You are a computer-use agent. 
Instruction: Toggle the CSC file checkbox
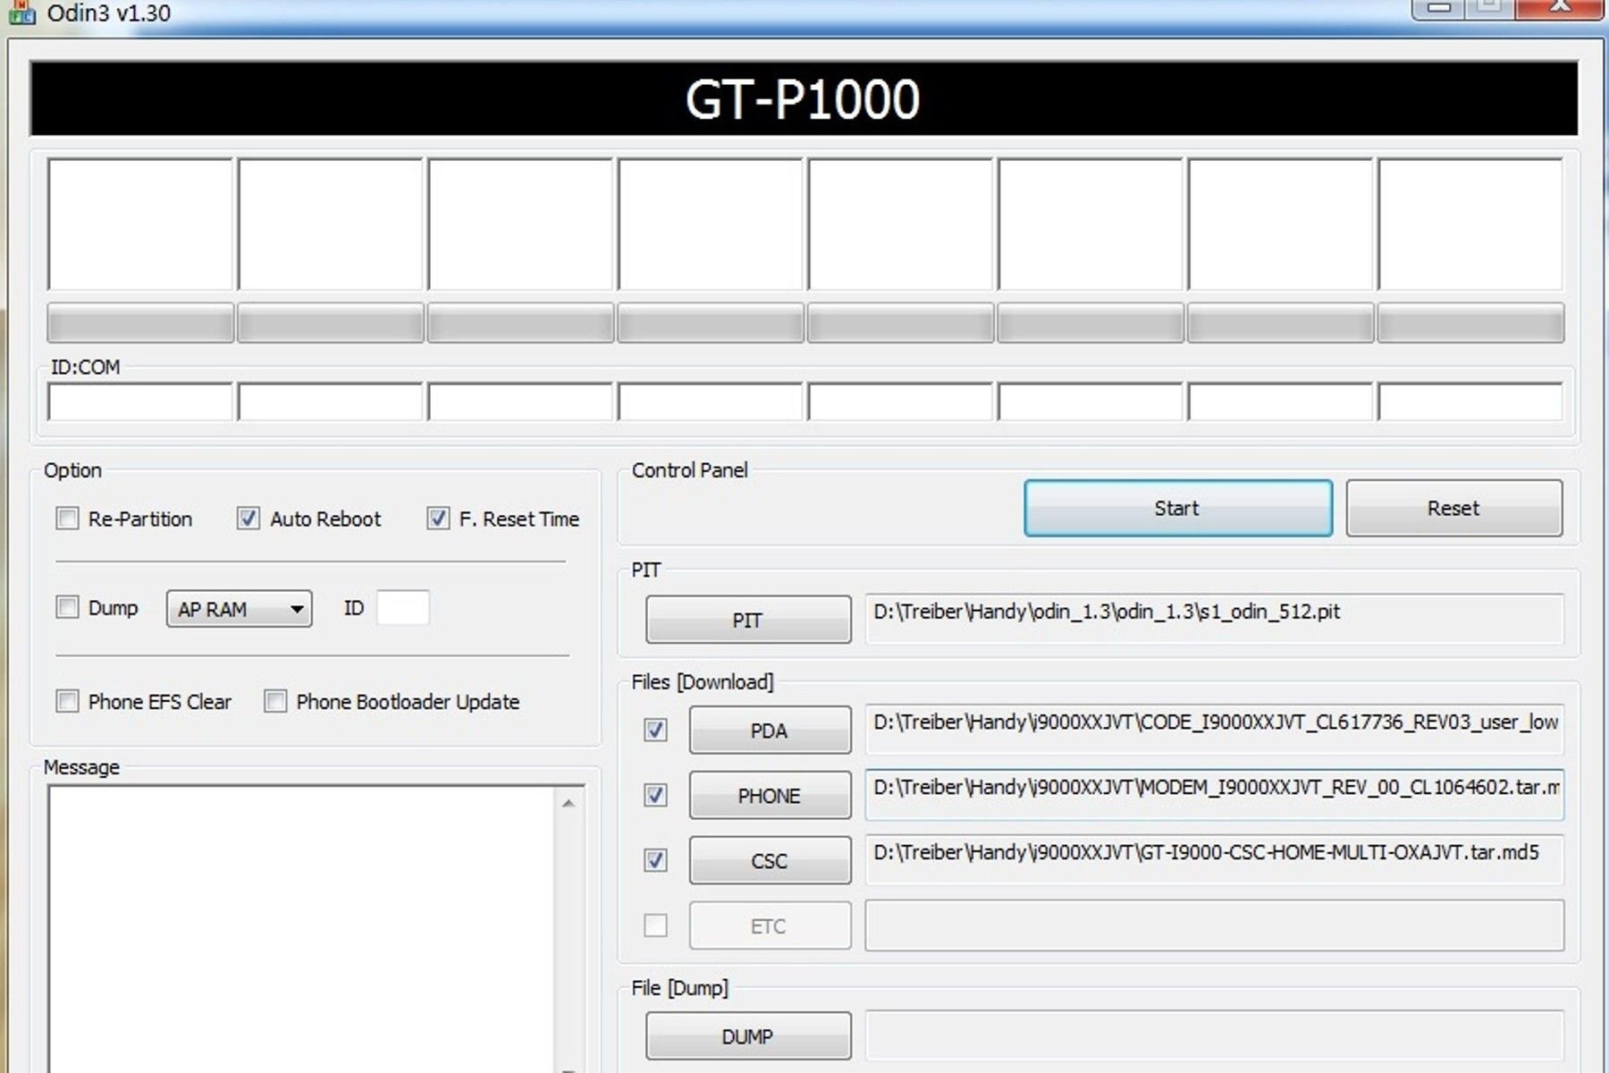point(655,860)
